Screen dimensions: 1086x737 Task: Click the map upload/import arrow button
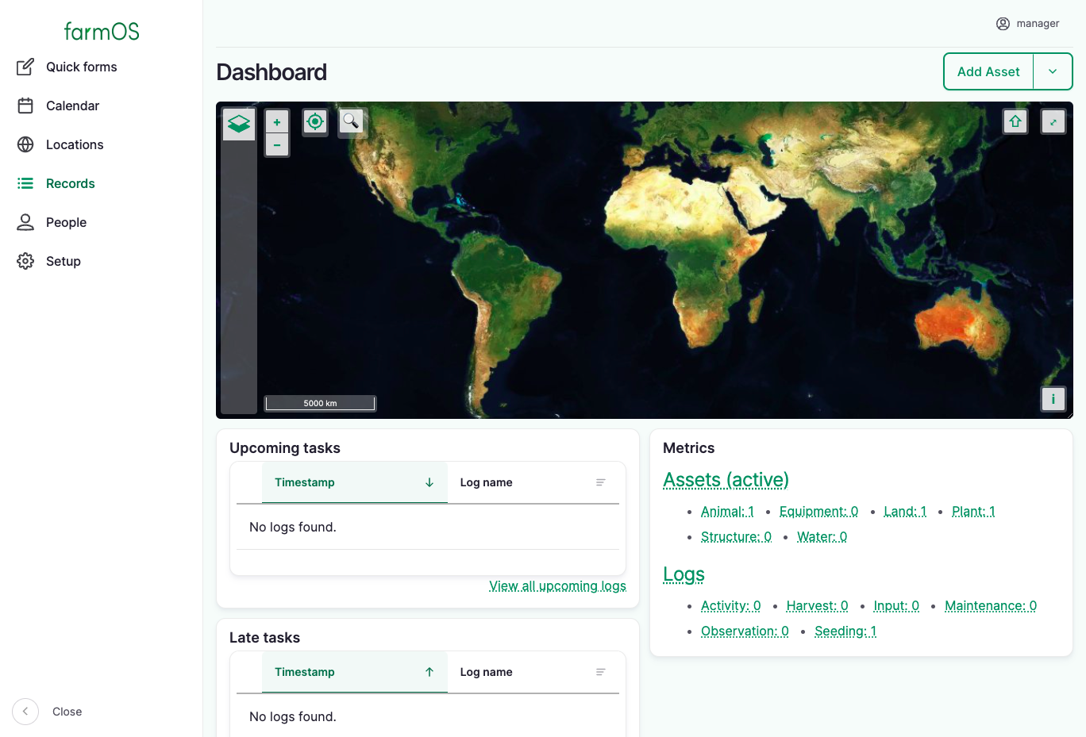(1015, 121)
